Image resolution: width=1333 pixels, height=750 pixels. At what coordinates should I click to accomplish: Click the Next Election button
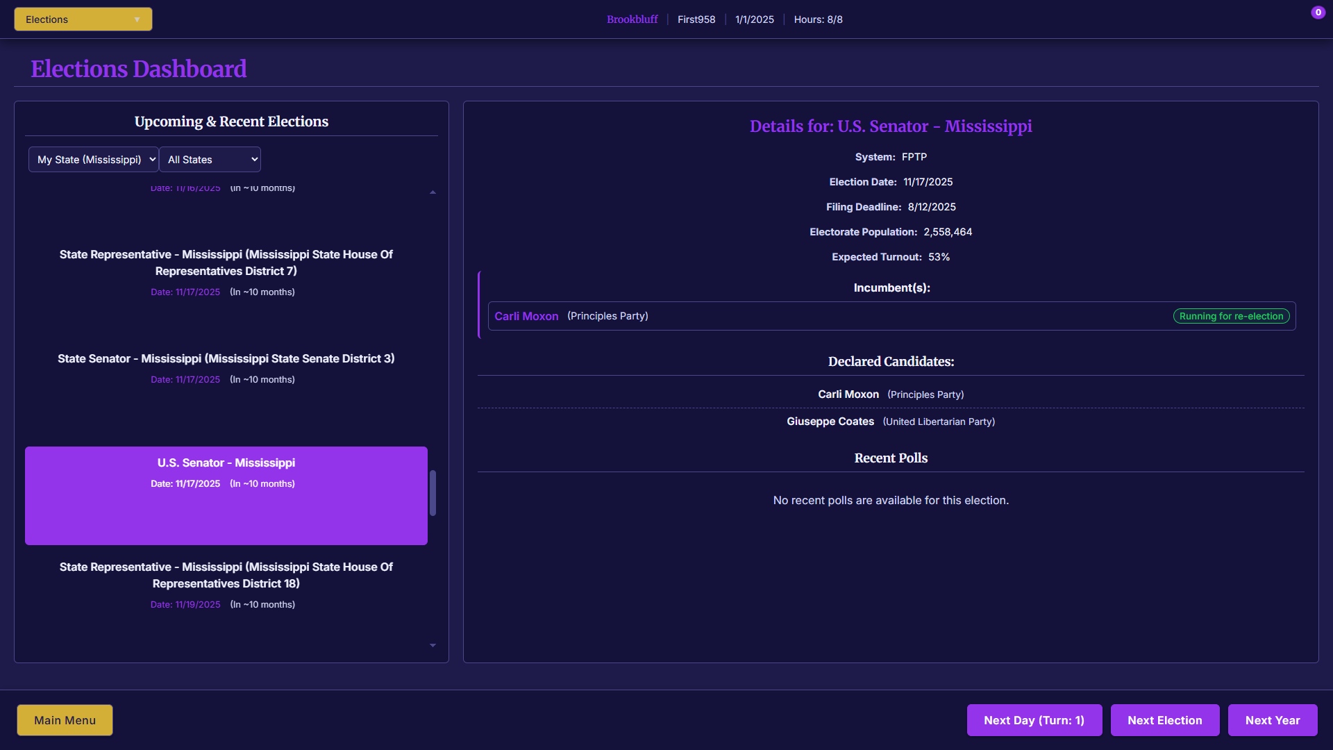tap(1164, 720)
